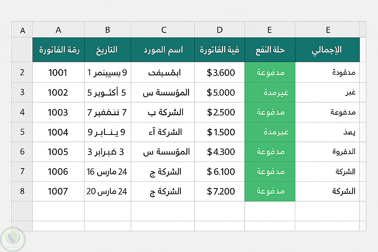Click green status cell in row 5

pos(270,132)
